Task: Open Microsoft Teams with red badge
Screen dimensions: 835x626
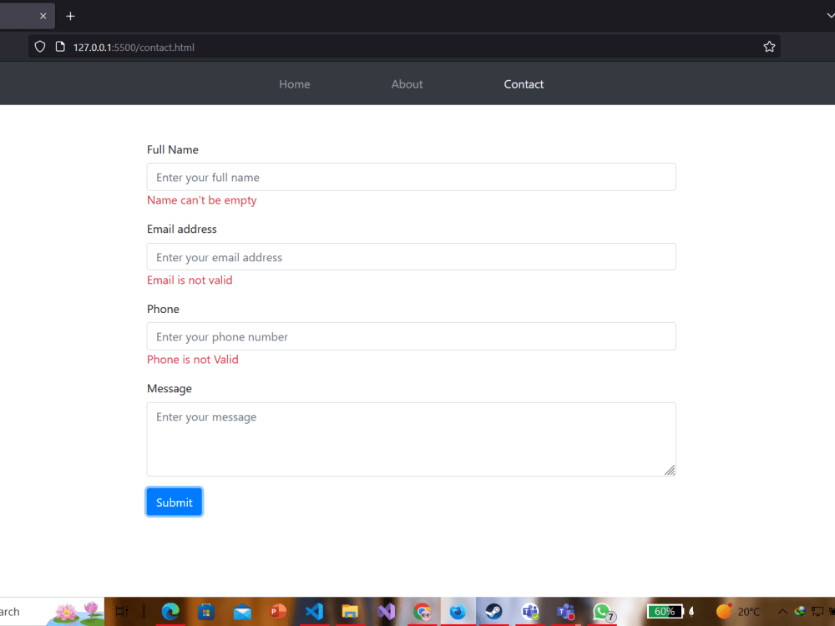Action: 565,612
